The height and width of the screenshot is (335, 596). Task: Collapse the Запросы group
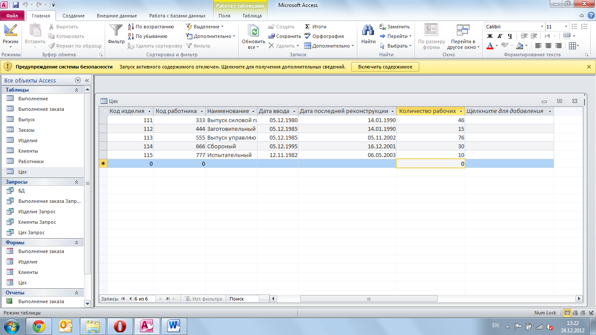[77, 182]
